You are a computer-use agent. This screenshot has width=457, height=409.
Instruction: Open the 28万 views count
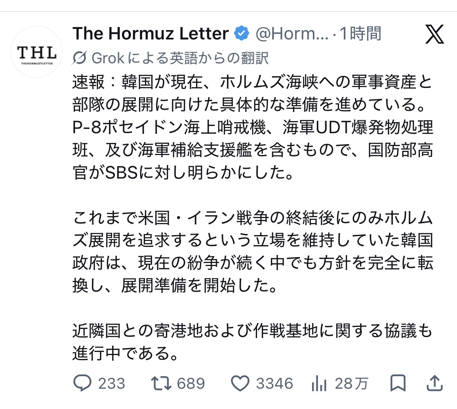click(352, 383)
